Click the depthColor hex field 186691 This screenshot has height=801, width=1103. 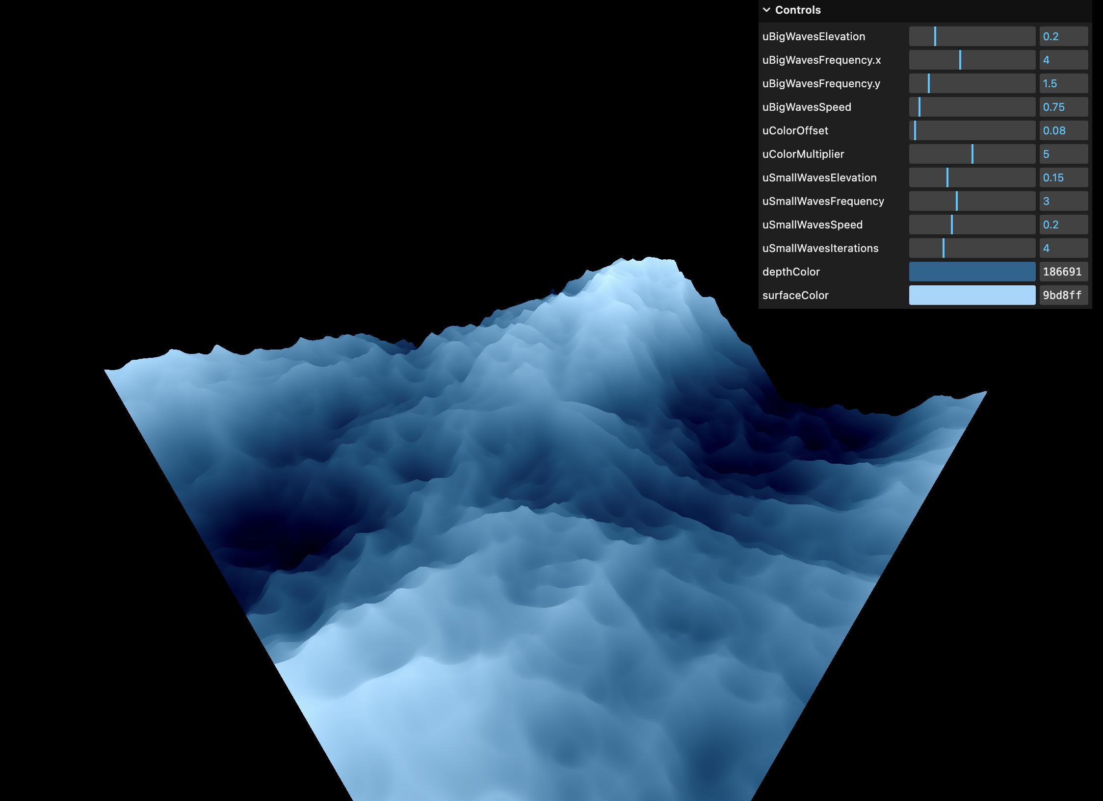tap(1063, 272)
